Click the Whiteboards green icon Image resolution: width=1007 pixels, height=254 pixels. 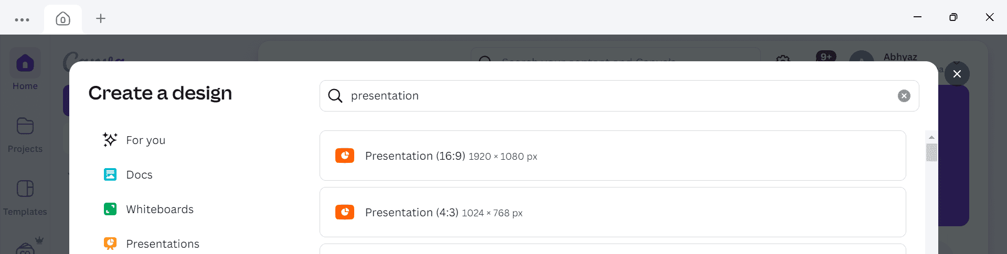(110, 209)
